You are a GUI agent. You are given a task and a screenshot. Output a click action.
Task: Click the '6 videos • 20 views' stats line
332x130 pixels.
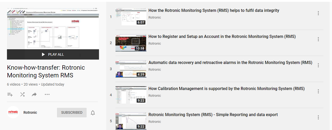click(x=36, y=84)
